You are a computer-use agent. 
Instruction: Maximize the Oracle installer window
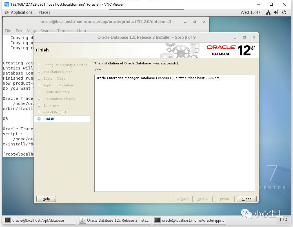click(245, 37)
